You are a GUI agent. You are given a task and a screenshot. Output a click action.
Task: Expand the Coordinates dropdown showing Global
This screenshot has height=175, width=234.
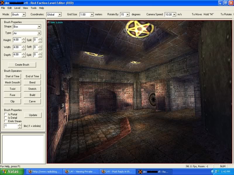pos(60,14)
